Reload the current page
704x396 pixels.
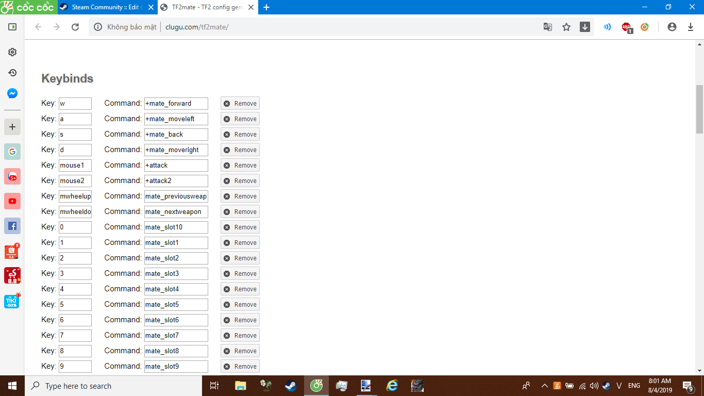tap(75, 27)
